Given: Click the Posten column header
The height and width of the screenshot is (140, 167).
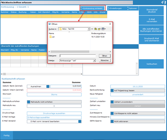Looking at the screenshot, I should (42, 50).
